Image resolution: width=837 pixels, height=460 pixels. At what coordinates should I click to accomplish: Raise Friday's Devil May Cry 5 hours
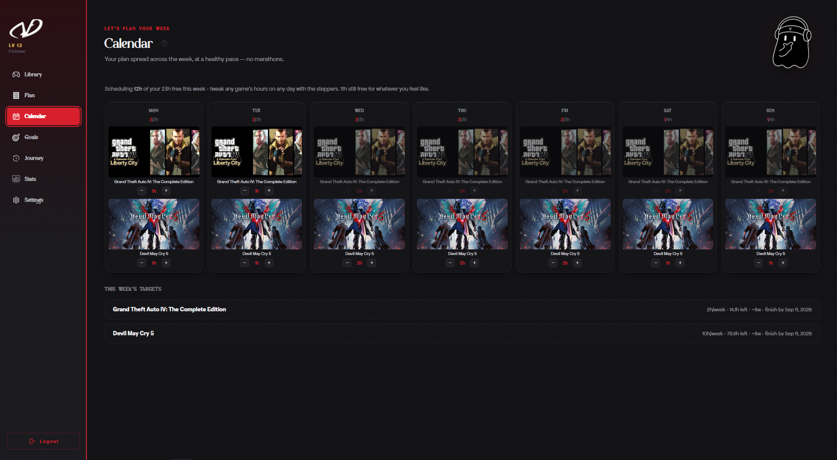pos(577,263)
